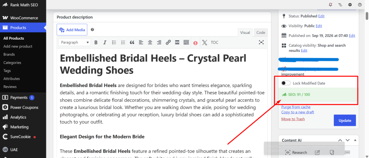369x158 pixels.
Task: Insert a numbered list
Action: [x=123, y=42]
